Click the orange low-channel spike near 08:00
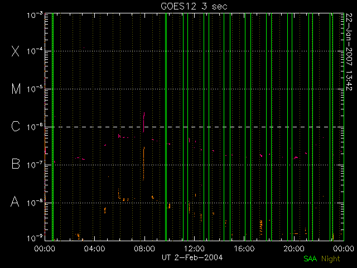The image size is (357, 268). (x=144, y=164)
